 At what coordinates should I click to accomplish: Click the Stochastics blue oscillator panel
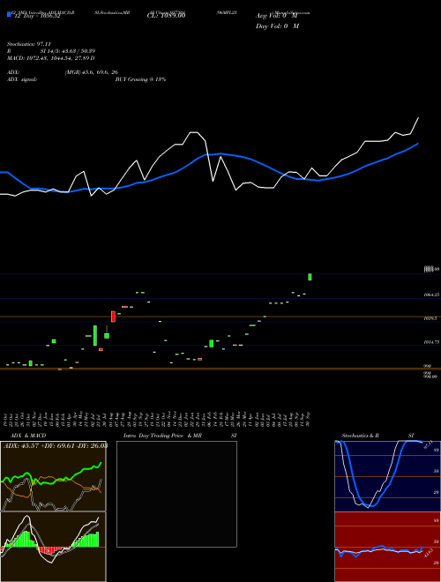[387, 476]
